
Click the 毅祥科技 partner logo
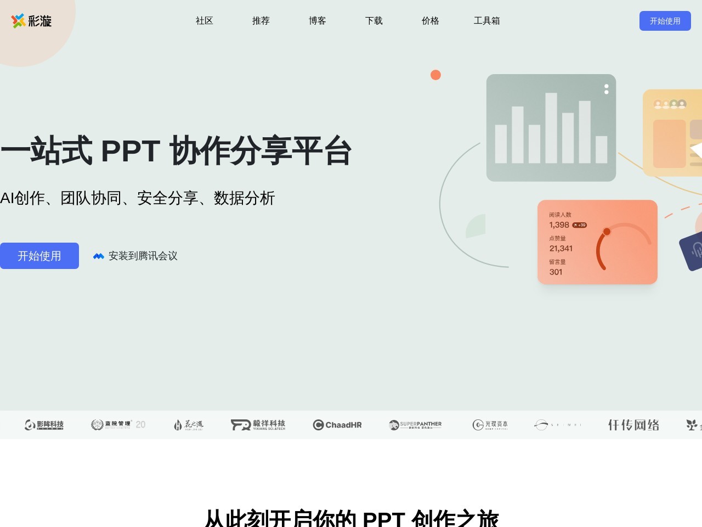[x=258, y=425]
